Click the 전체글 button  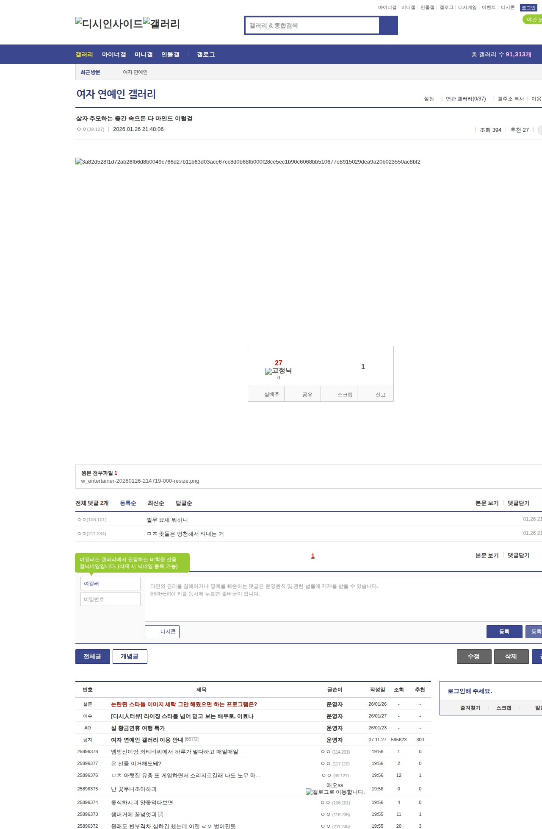pyautogui.click(x=92, y=657)
